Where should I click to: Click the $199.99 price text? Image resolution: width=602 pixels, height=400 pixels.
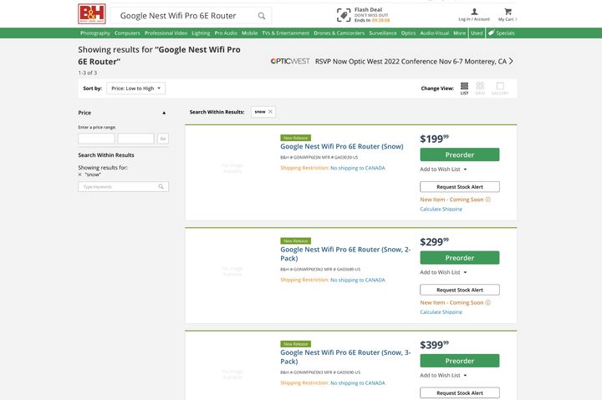434,139
